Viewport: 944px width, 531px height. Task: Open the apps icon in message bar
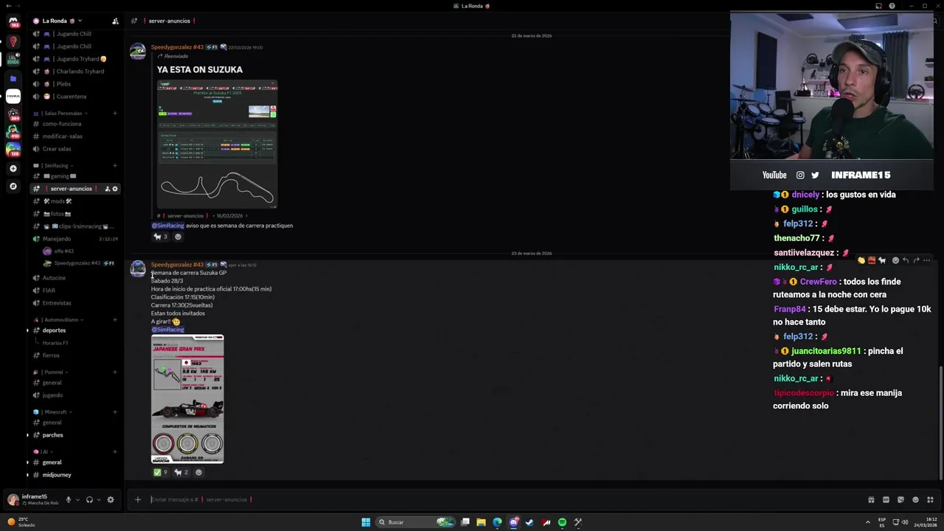pos(930,499)
